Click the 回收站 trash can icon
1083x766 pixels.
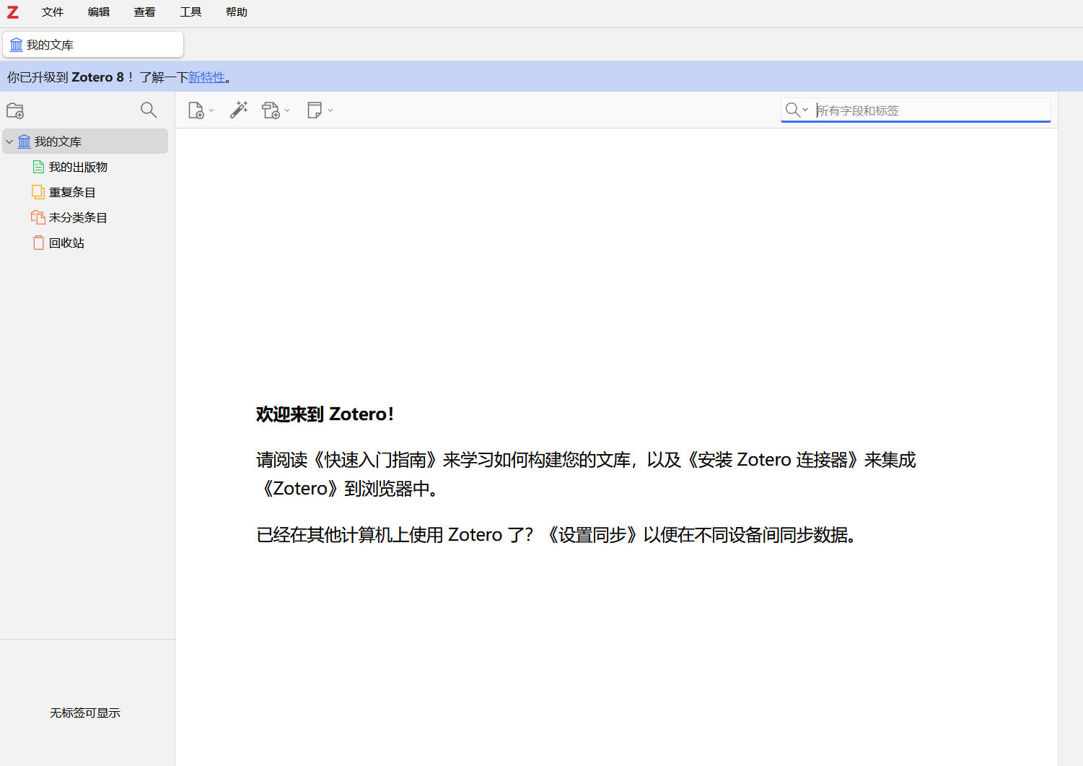tap(38, 243)
